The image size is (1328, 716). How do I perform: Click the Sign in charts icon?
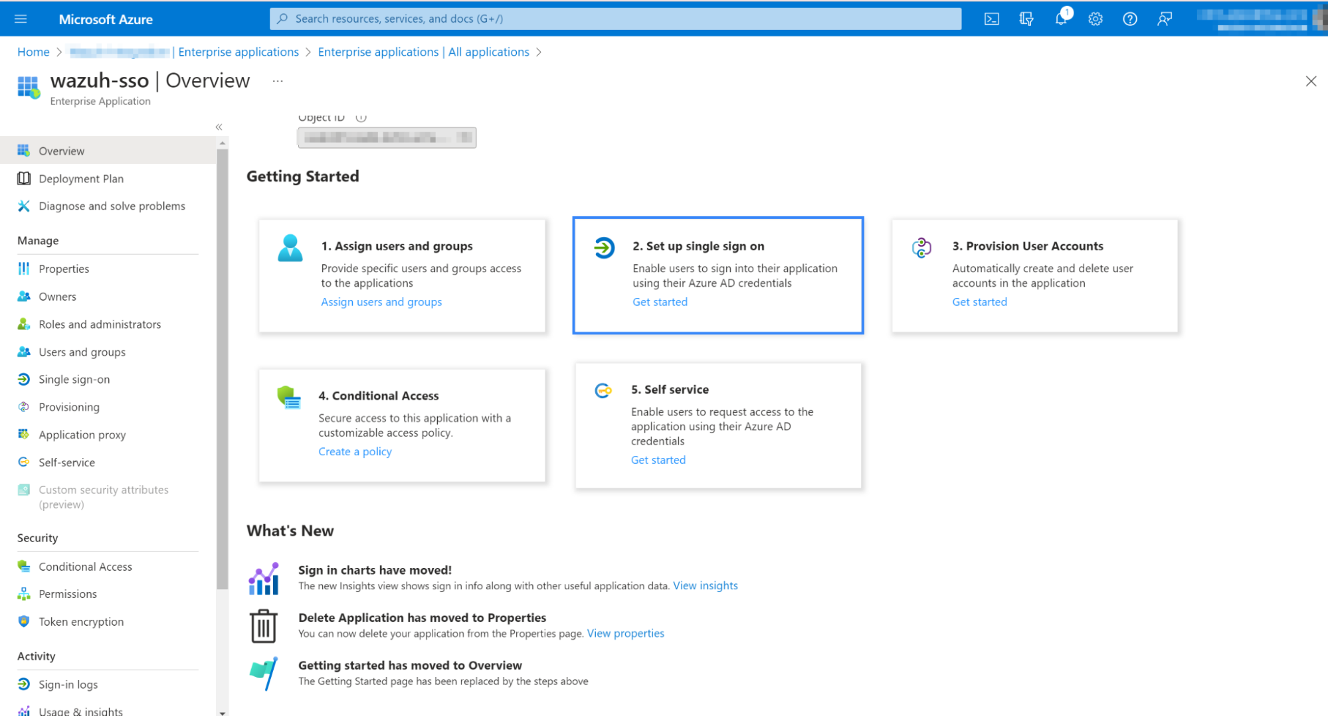pyautogui.click(x=264, y=578)
